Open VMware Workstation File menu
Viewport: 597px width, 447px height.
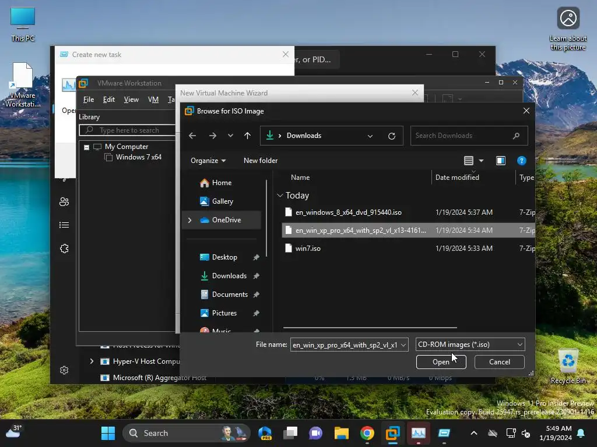89,100
